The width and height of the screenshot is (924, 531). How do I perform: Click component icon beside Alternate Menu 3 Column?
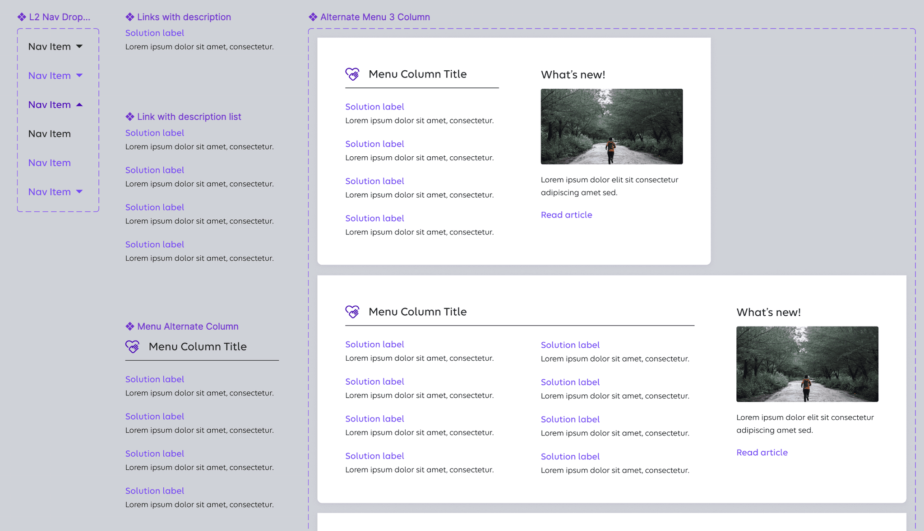point(313,17)
